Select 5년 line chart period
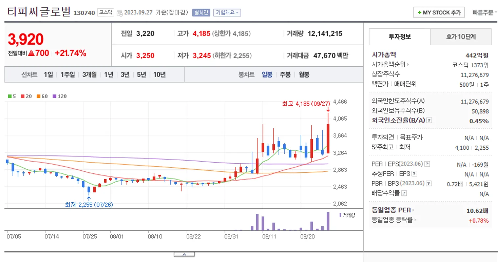The height and width of the screenshot is (262, 504). click(141, 75)
